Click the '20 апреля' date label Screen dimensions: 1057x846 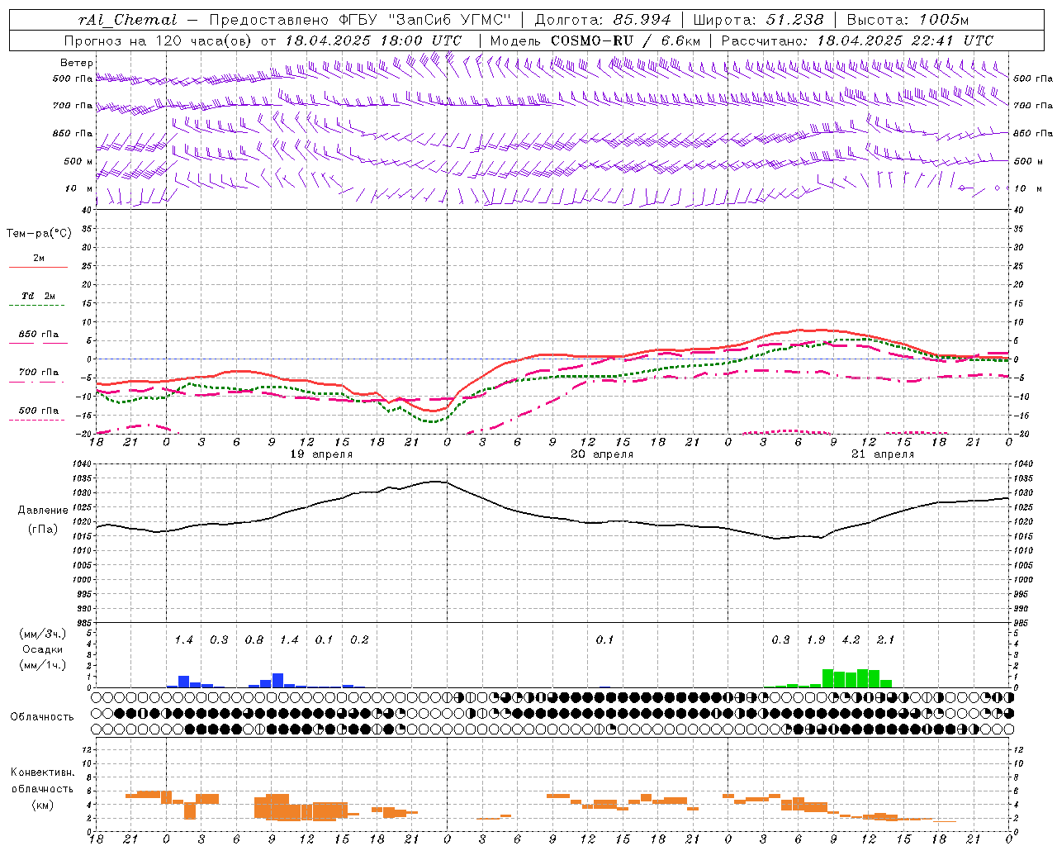coord(602,454)
